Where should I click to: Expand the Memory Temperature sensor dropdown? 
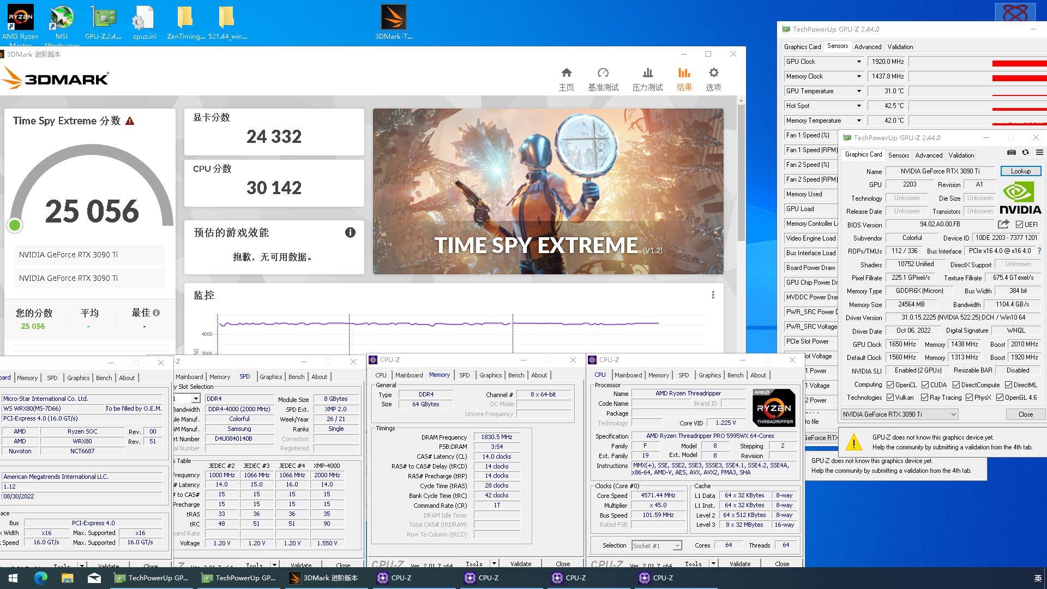click(x=859, y=121)
